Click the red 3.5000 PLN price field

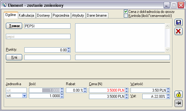coord(107,90)
